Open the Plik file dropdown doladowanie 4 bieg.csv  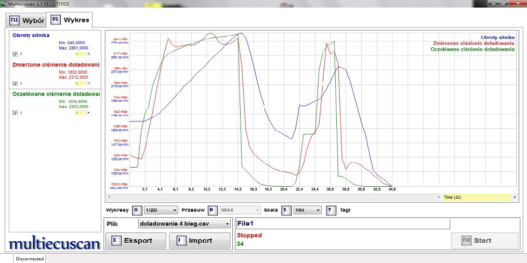(185, 224)
